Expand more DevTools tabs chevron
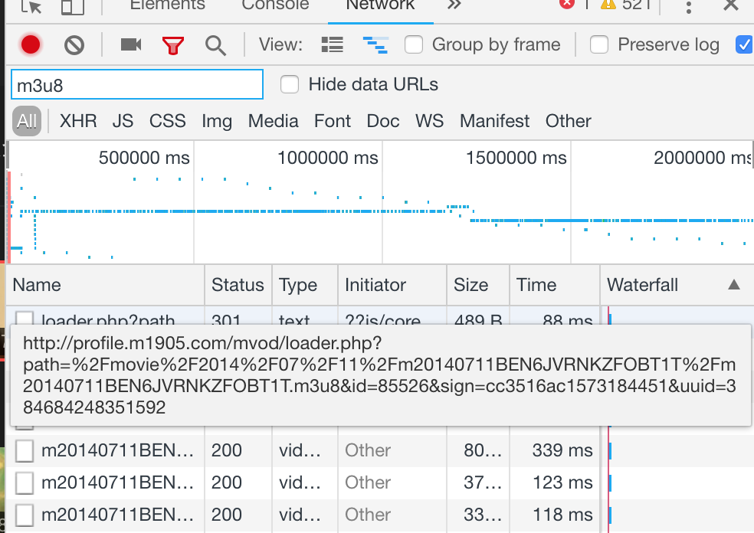This screenshot has height=533, width=754. pyautogui.click(x=454, y=5)
